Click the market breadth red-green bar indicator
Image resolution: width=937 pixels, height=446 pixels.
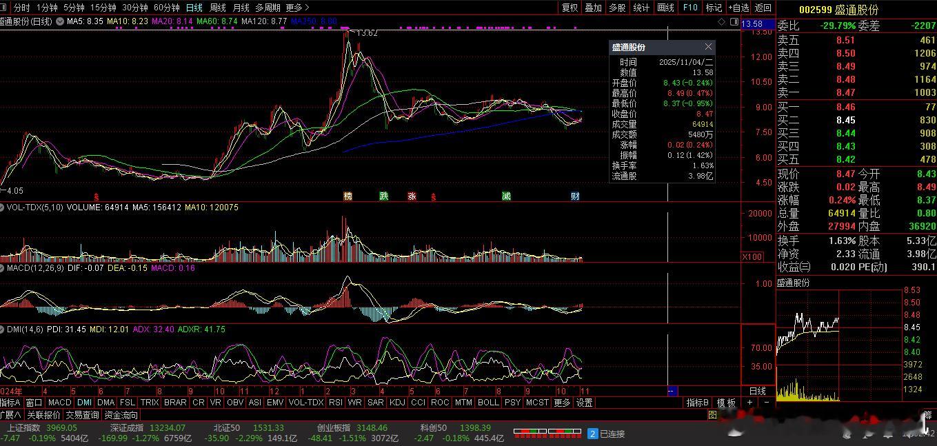click(547, 434)
